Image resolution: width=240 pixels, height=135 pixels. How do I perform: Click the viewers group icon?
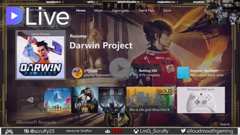pos(108,131)
